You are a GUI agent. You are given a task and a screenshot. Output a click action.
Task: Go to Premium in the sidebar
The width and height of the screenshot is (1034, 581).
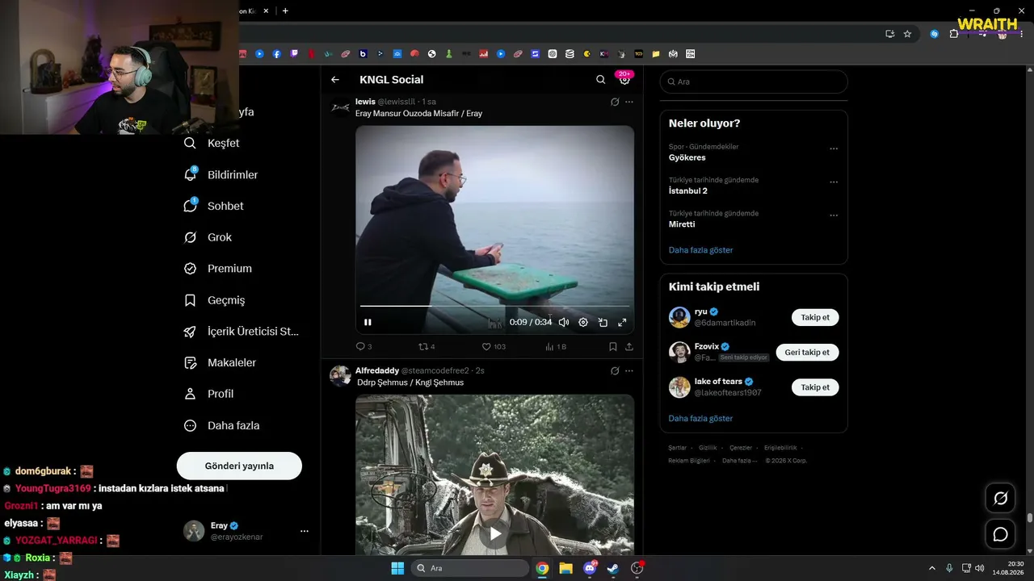pyautogui.click(x=218, y=269)
